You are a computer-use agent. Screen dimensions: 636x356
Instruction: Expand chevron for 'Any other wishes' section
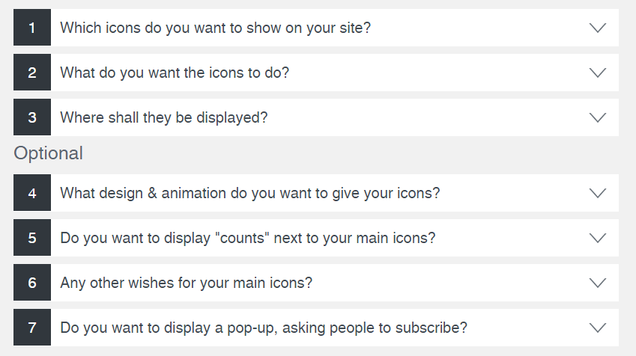click(597, 283)
